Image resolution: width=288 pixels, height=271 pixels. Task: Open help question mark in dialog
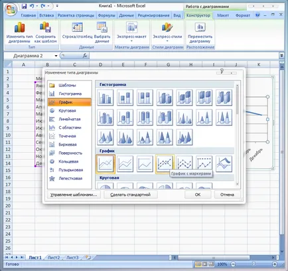point(222,71)
